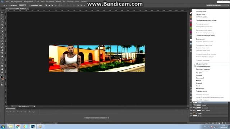This screenshot has height=129, width=230.
Task: Open the Фильтр menu
Action: coord(58,1)
